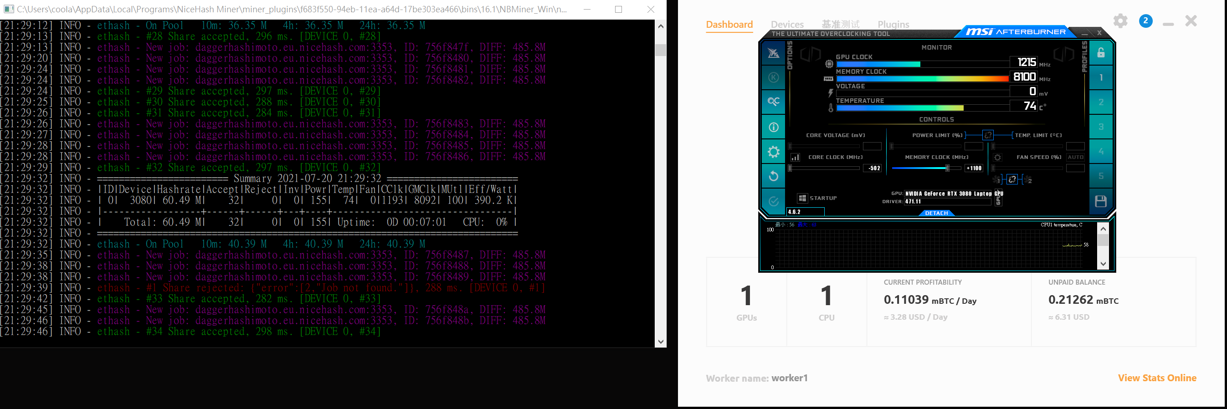Toggle the Windows Startup apply button
The width and height of the screenshot is (1227, 409).
coord(802,198)
